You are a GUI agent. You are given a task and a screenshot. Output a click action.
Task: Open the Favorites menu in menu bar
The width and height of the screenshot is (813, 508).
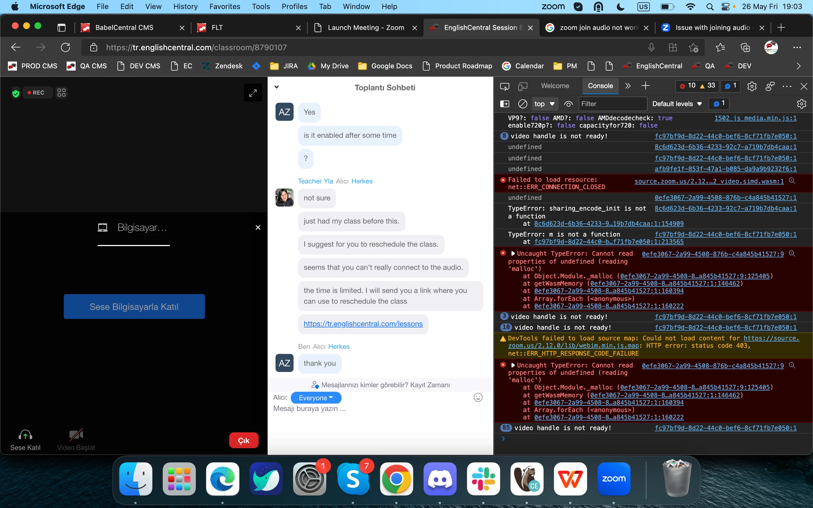tap(224, 6)
